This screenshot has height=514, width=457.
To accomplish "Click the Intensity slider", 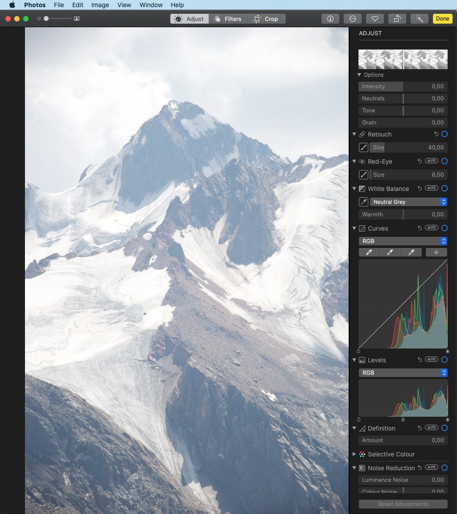I will (403, 87).
